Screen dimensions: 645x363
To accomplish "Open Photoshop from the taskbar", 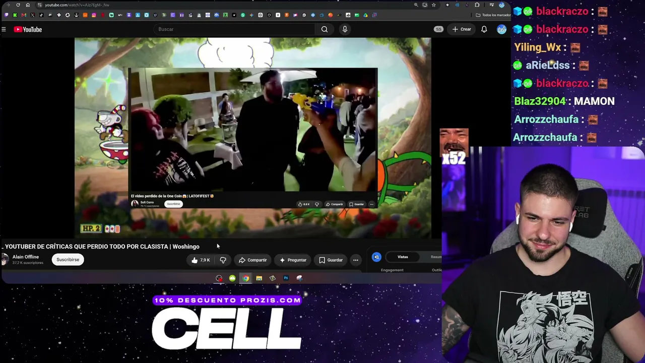I will click(286, 278).
